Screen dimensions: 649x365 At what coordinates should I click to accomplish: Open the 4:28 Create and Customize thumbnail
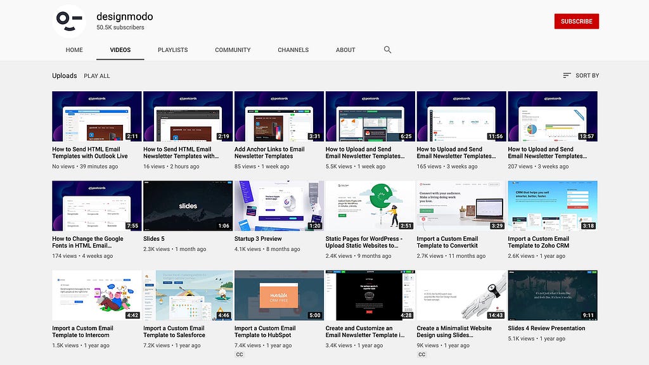(370, 295)
